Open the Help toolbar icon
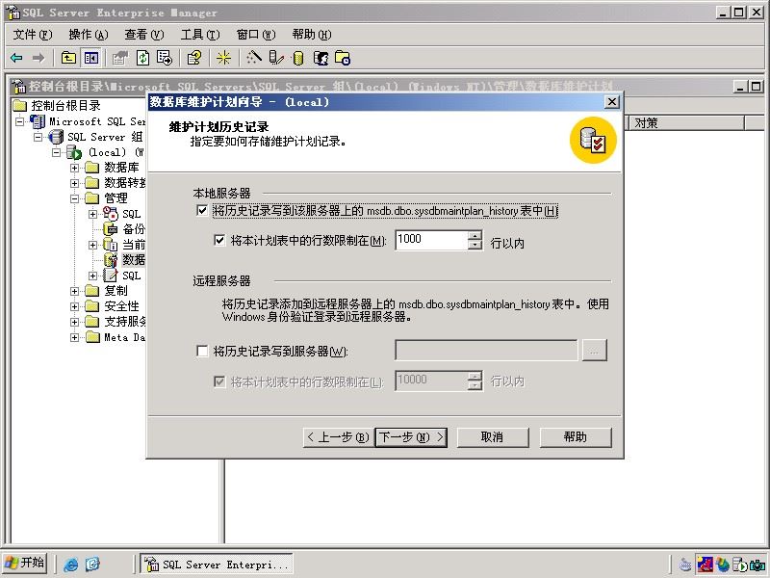770x578 pixels. click(x=194, y=58)
